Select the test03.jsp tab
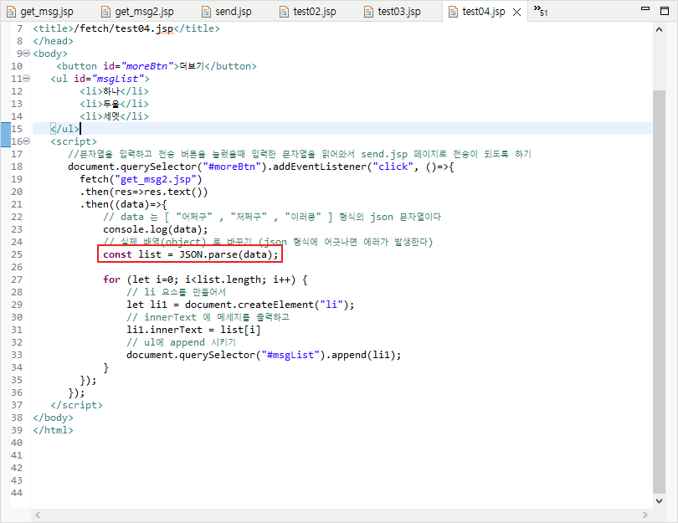Screen dimensions: 678x523 point(393,12)
